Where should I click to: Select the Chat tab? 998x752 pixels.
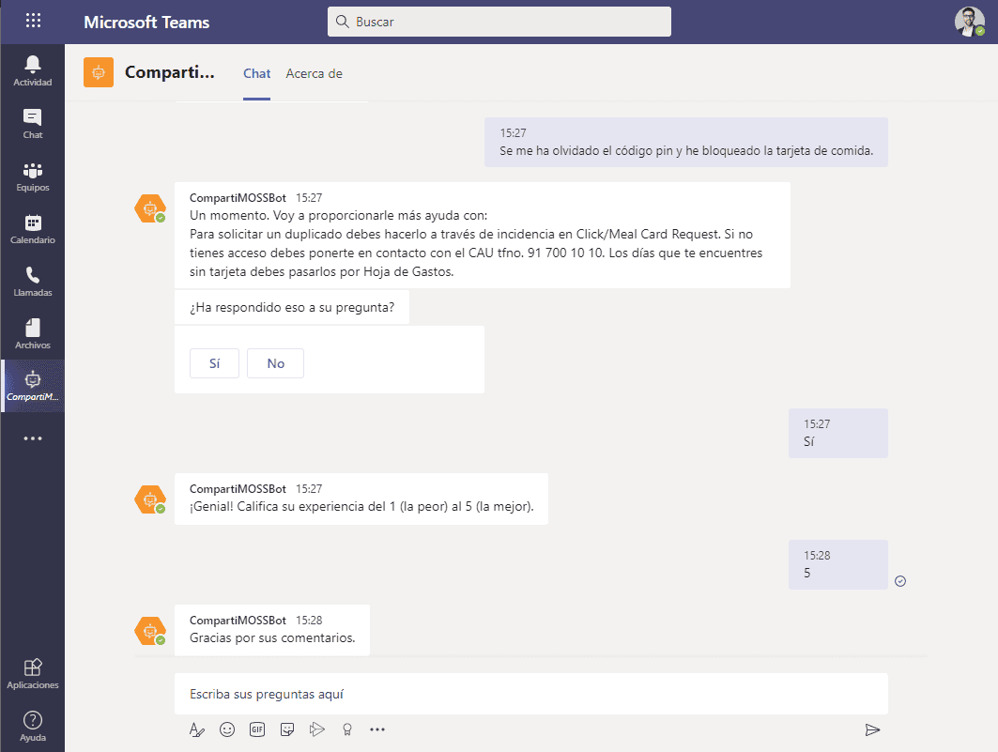256,73
